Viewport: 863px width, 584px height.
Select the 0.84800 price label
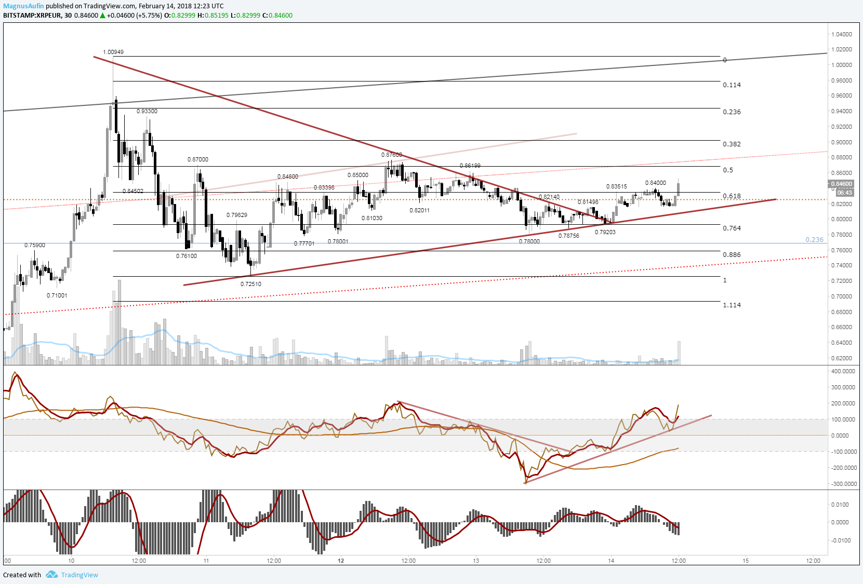point(288,176)
